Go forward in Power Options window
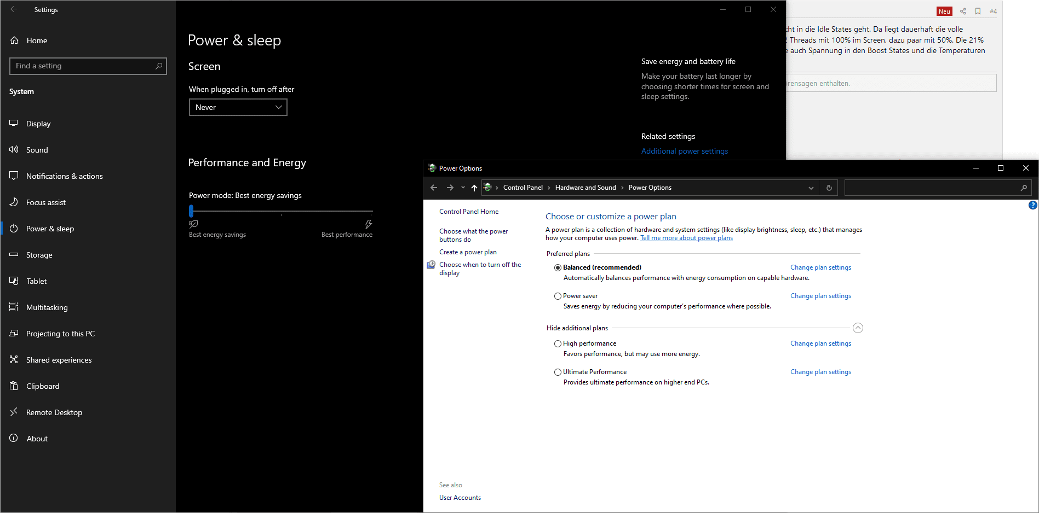The width and height of the screenshot is (1039, 513). [x=450, y=188]
